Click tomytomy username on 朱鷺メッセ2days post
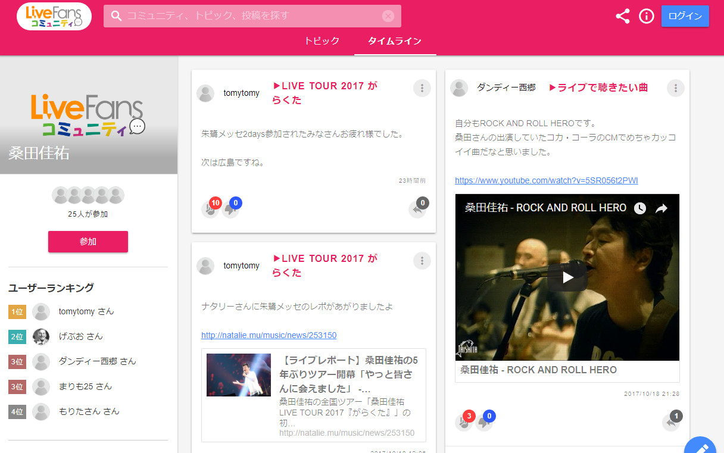724x453 pixels. click(241, 93)
